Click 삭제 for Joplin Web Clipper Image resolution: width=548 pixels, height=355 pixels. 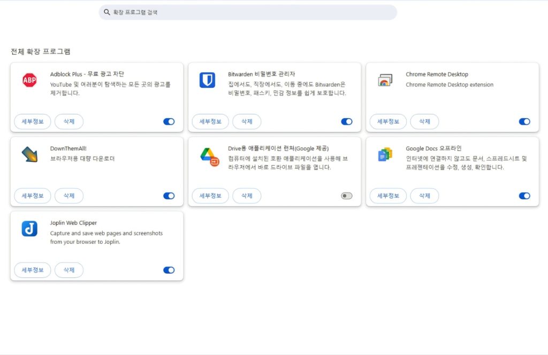tap(69, 270)
